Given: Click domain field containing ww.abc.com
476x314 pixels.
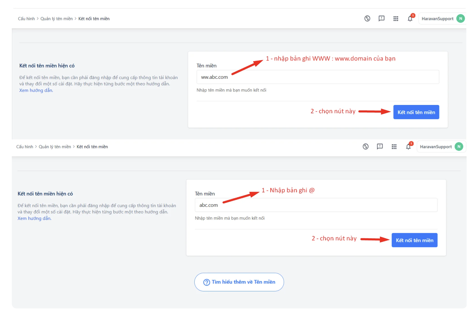Looking at the screenshot, I should click(318, 77).
